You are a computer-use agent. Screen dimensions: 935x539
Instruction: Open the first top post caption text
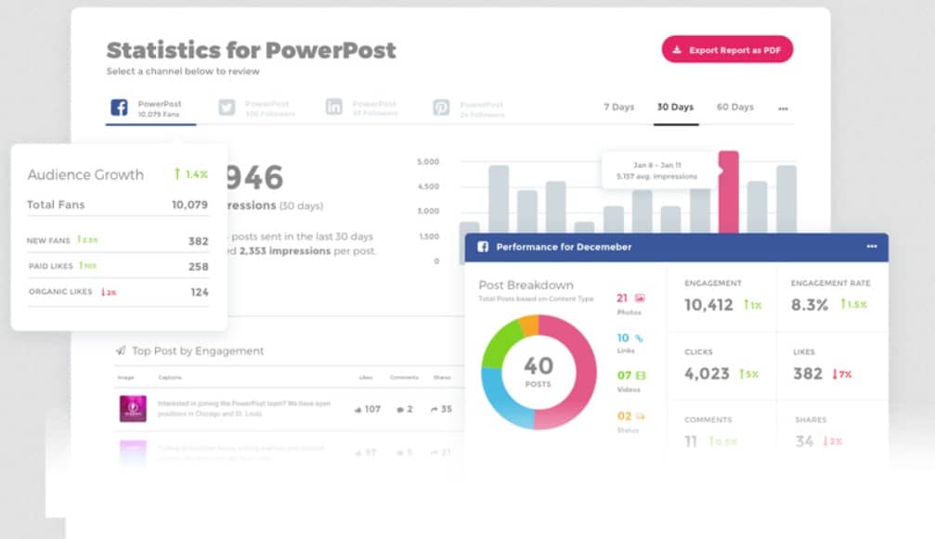click(x=243, y=408)
